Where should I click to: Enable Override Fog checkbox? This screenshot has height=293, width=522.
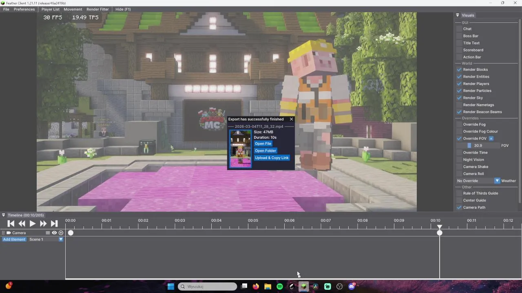459,125
